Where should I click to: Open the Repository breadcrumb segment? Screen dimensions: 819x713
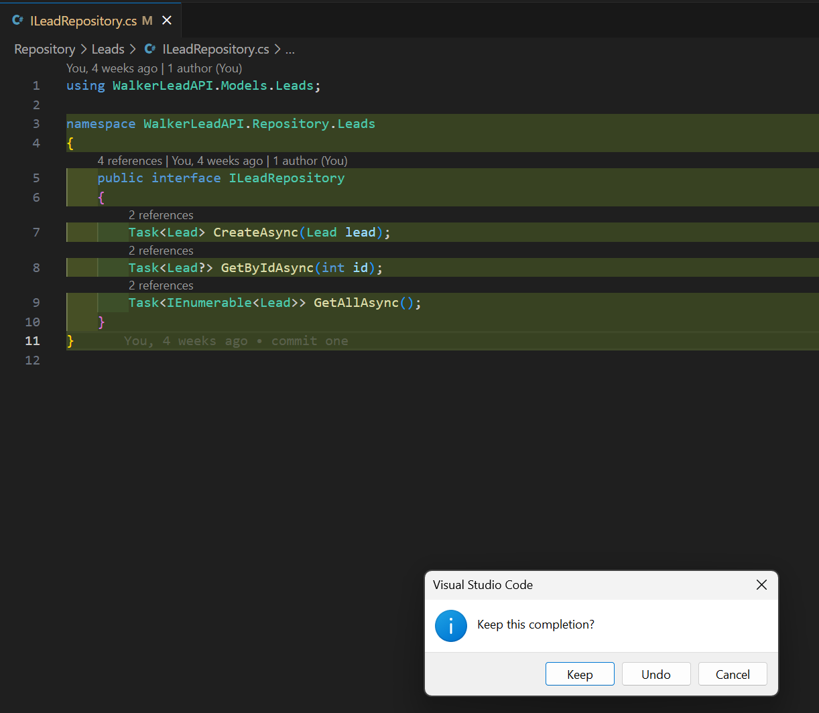[45, 49]
